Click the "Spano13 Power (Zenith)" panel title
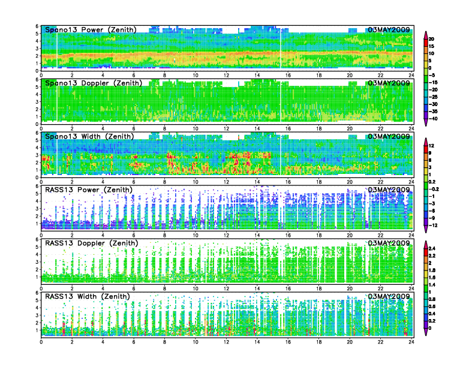 (91, 29)
